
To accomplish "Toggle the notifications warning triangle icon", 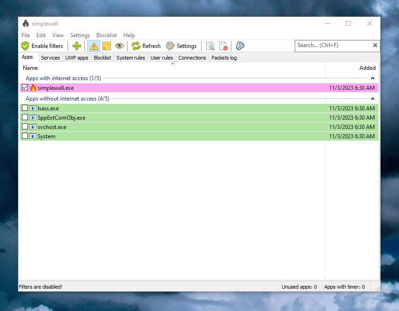I will [x=94, y=46].
